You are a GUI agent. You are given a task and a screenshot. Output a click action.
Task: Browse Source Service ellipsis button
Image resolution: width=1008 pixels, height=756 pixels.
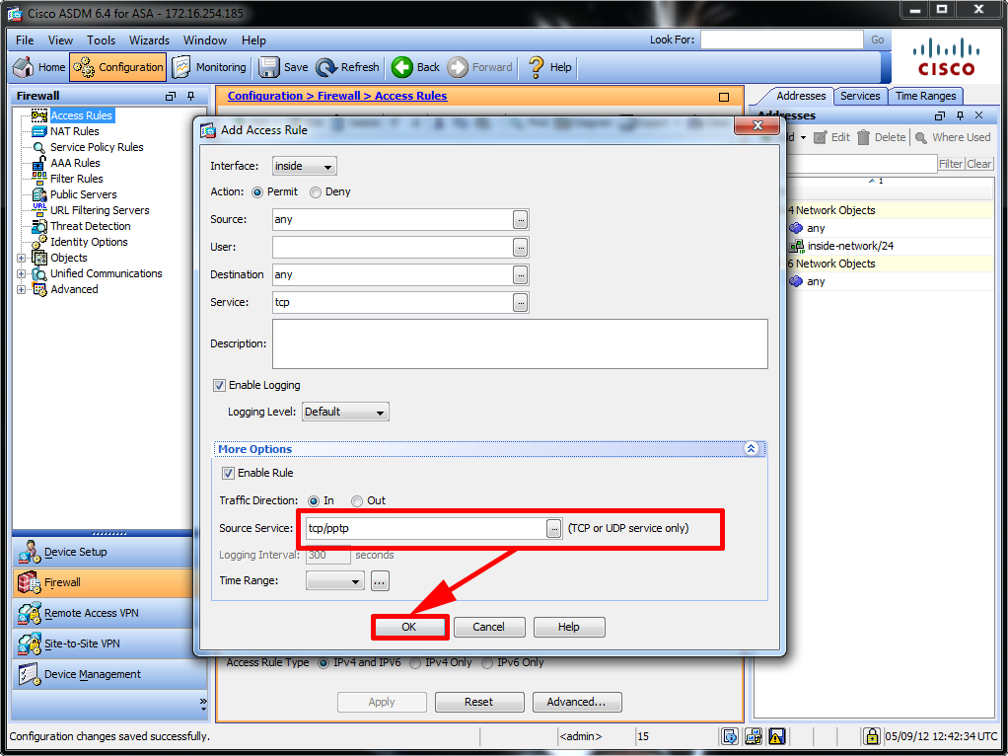point(553,528)
